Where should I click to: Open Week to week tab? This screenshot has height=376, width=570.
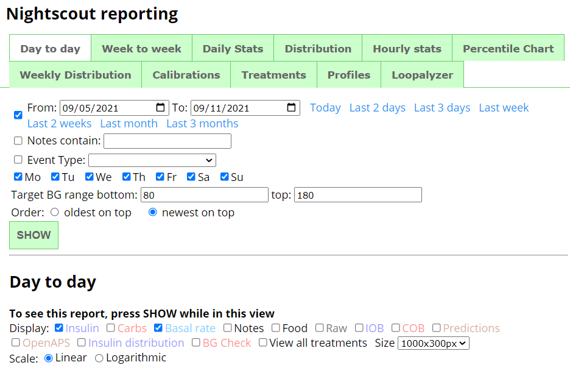[x=141, y=48]
